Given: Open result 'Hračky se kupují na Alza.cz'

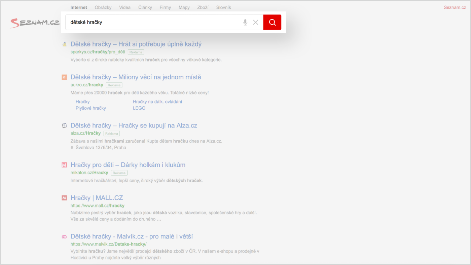Looking at the screenshot, I should (x=134, y=125).
